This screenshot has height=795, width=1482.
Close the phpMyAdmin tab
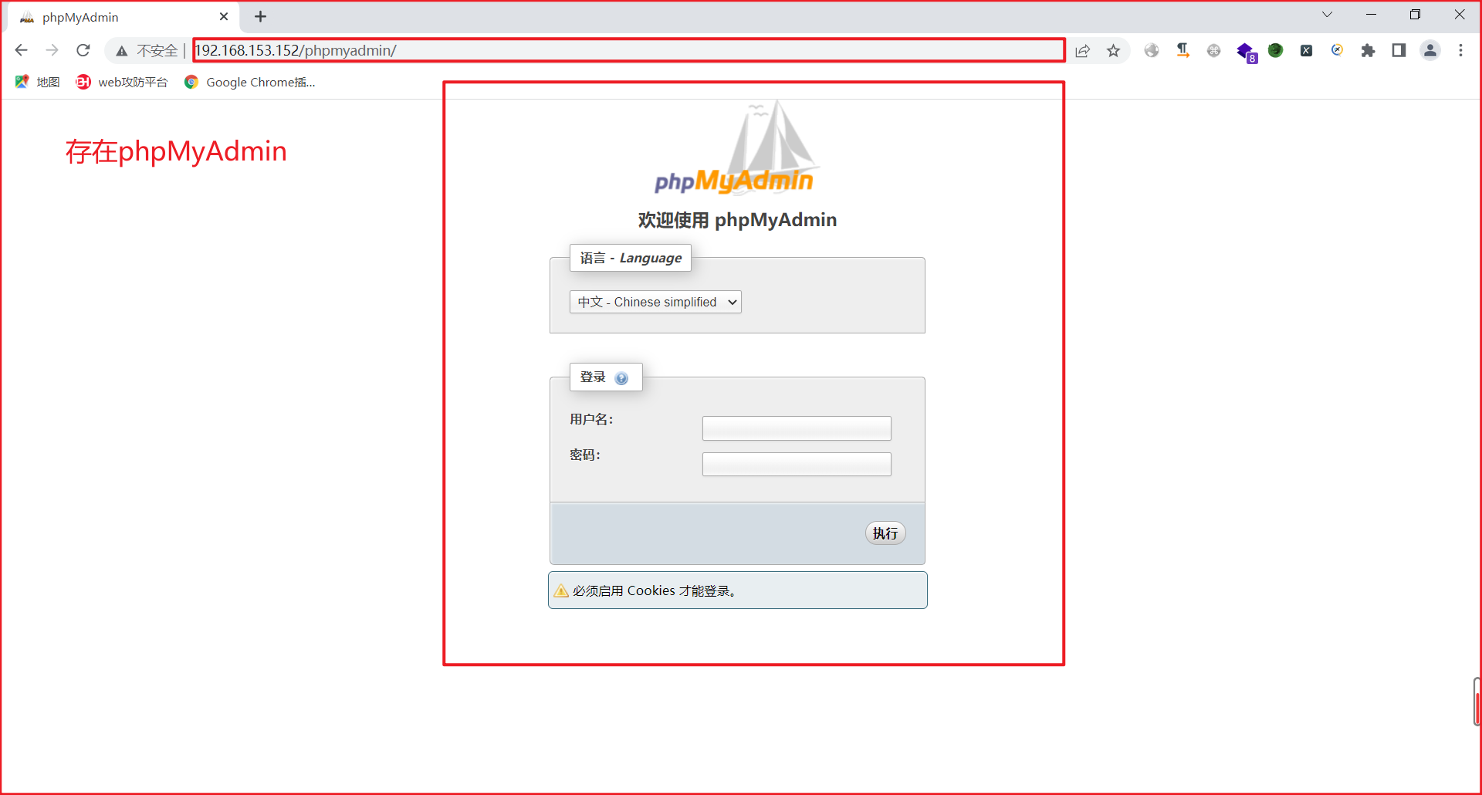pyautogui.click(x=224, y=16)
